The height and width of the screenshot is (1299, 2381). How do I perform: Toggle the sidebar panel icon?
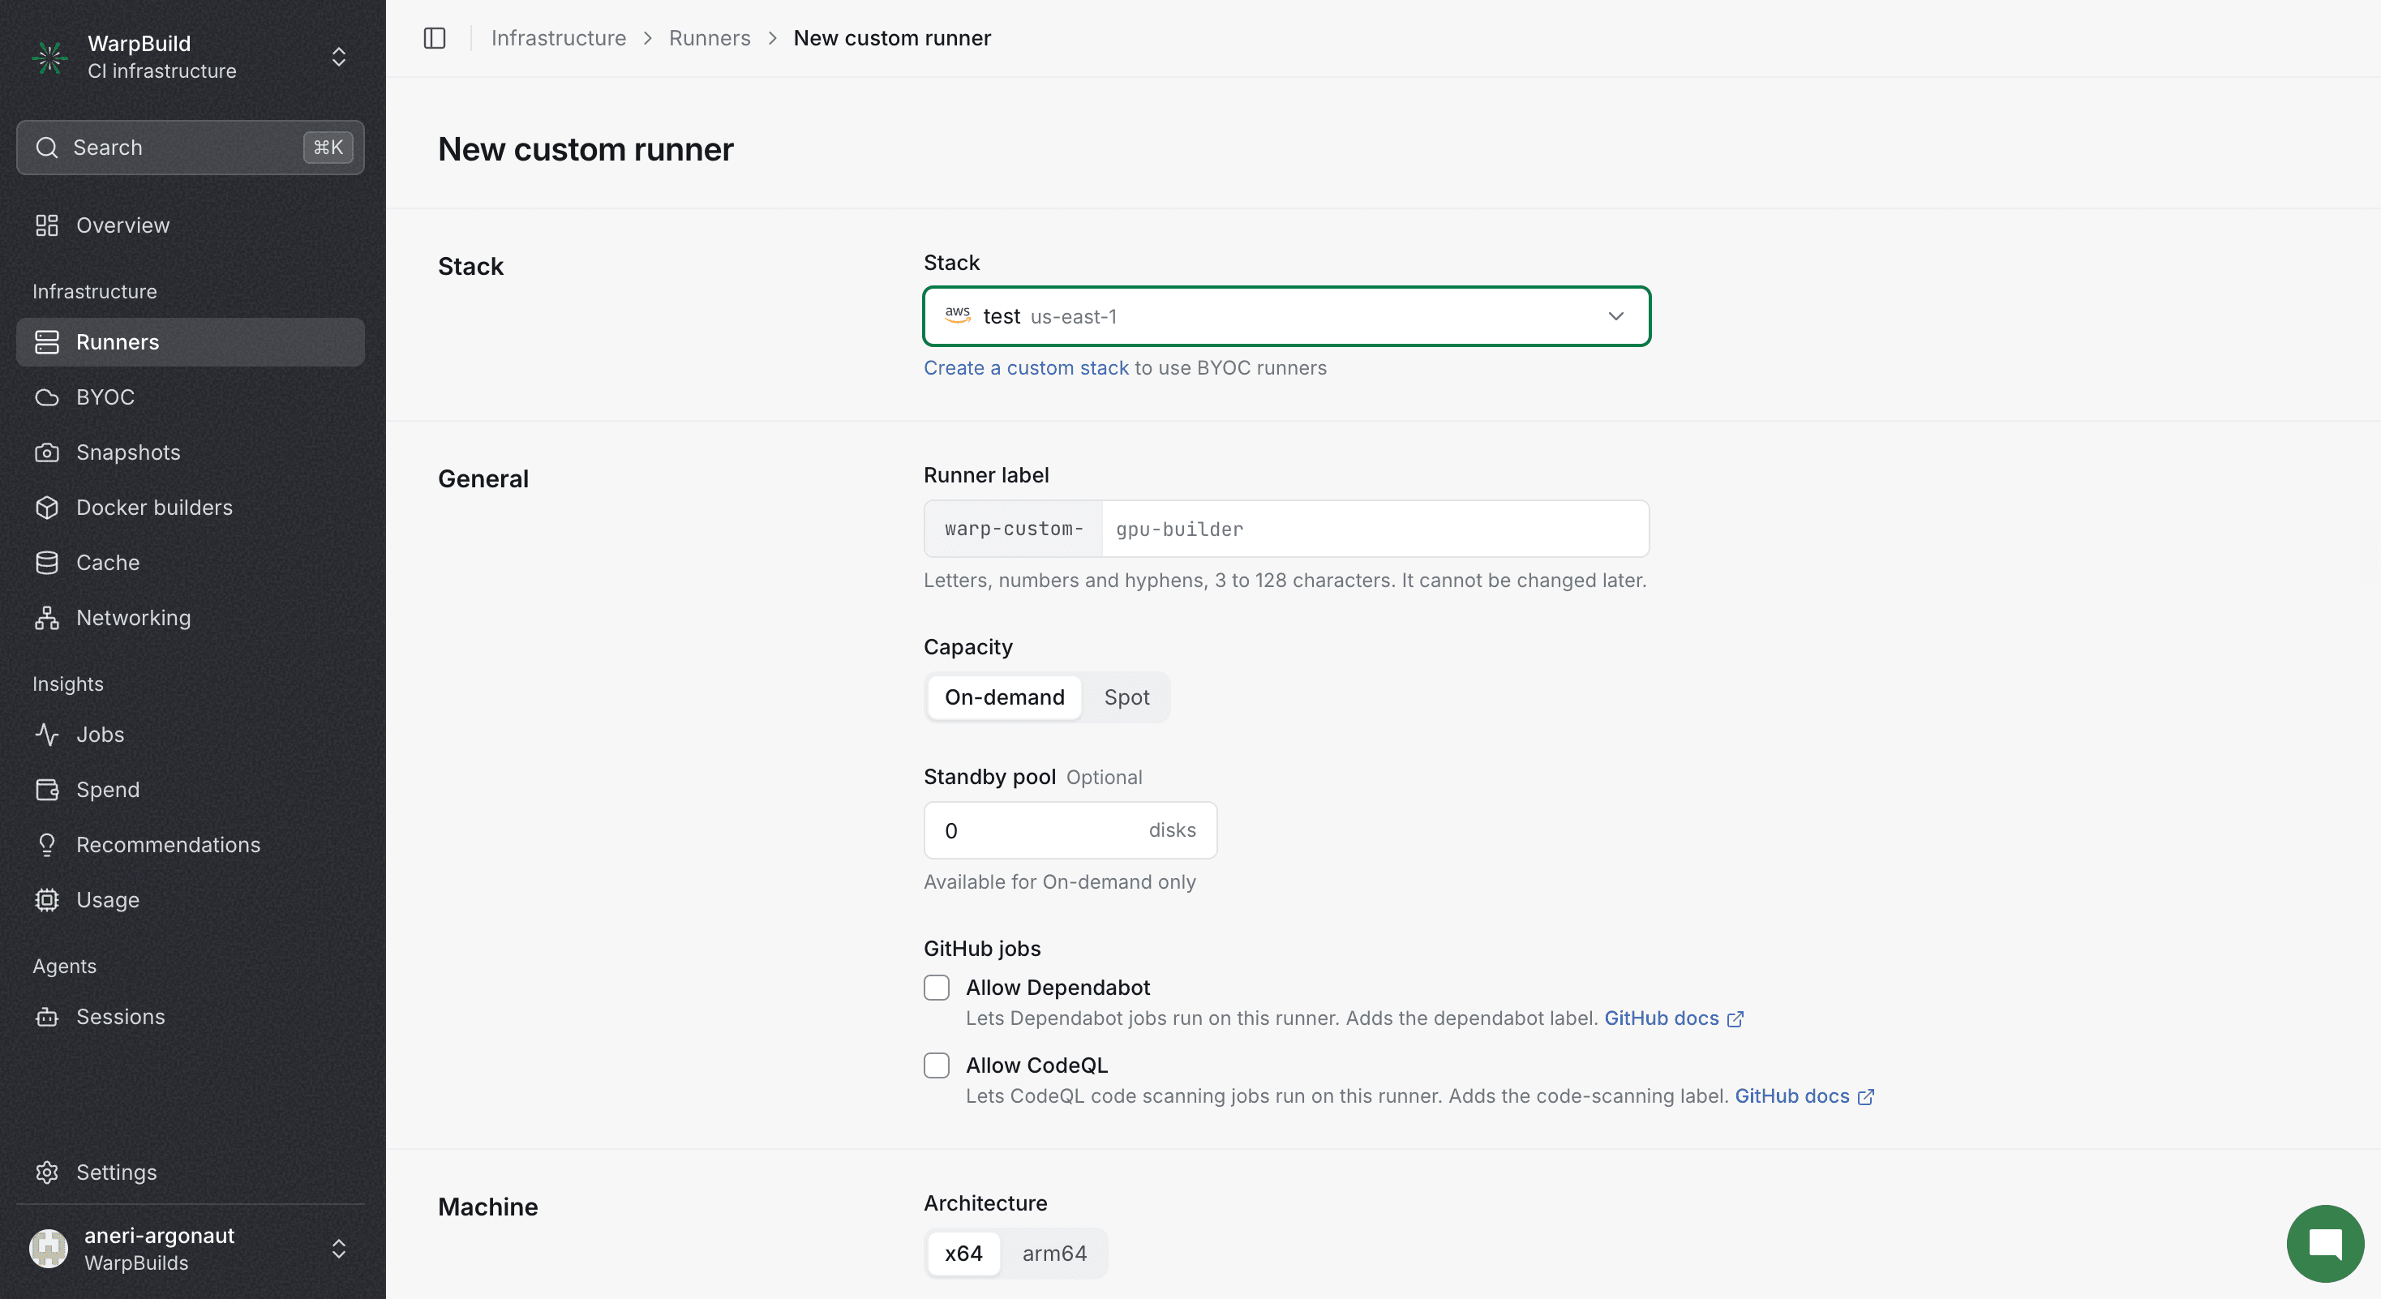click(x=435, y=38)
